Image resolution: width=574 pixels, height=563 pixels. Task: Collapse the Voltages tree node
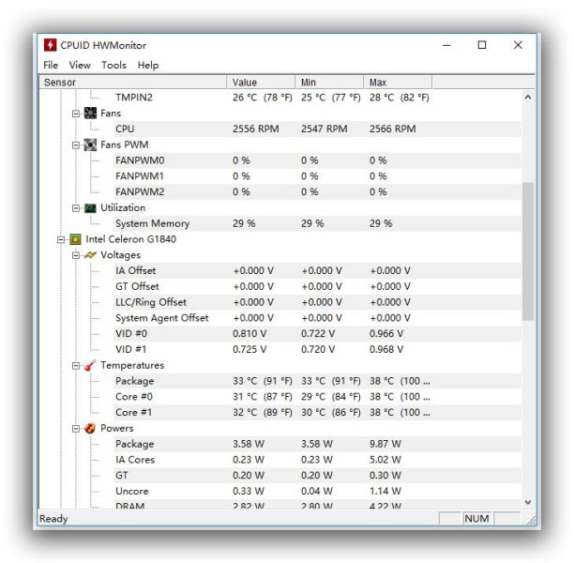click(76, 255)
